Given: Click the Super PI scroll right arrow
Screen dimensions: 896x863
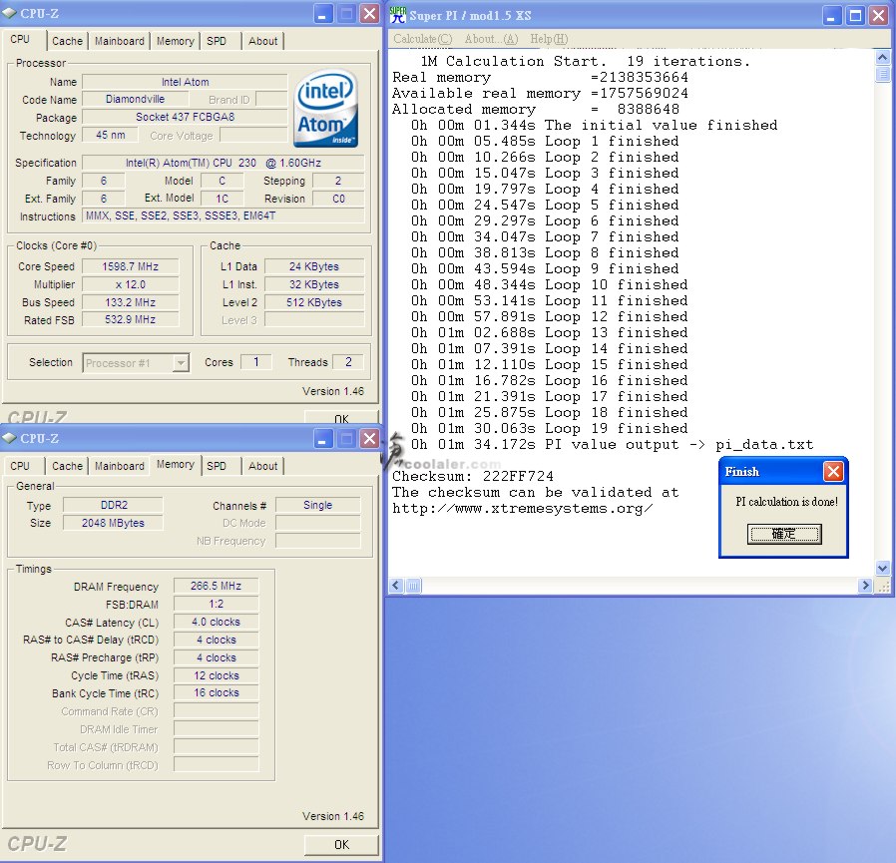Looking at the screenshot, I should tap(865, 586).
